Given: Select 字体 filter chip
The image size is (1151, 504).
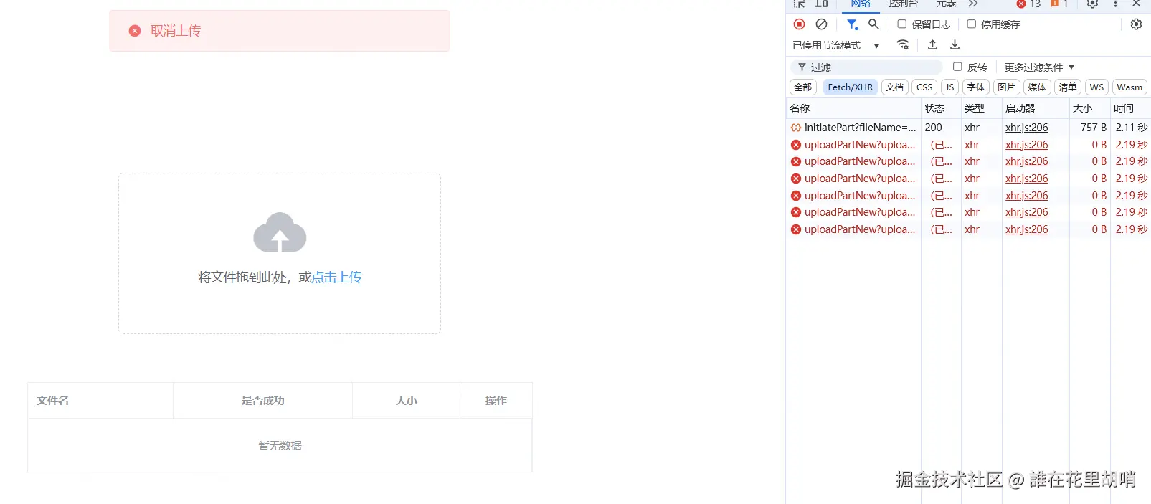Looking at the screenshot, I should tap(975, 87).
